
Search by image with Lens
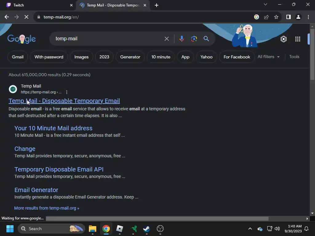[x=194, y=39]
